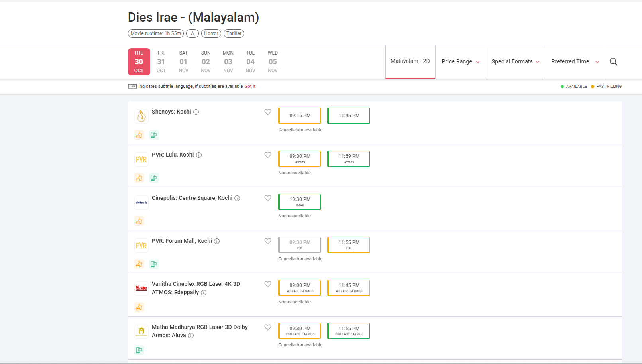The width and height of the screenshot is (642, 364).
Task: Dismiss subtitle hint via Got it
Action: click(x=250, y=86)
